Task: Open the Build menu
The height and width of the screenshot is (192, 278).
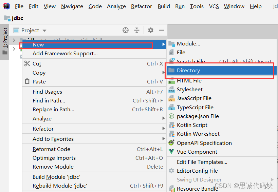Action: tap(164, 6)
